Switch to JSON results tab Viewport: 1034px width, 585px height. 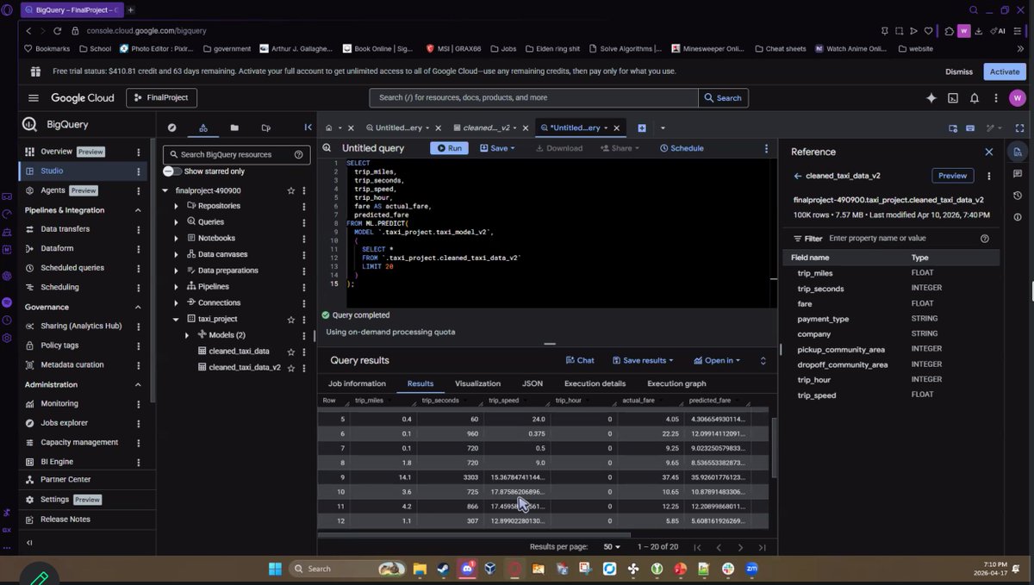[x=533, y=383]
